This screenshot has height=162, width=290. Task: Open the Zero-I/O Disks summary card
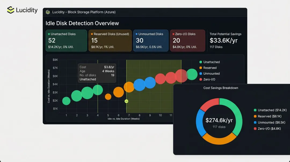(187, 41)
